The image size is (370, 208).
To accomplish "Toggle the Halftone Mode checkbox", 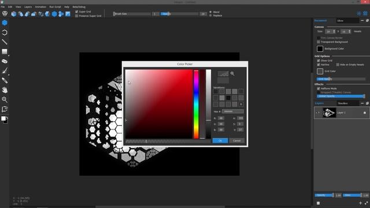I will [x=319, y=88].
